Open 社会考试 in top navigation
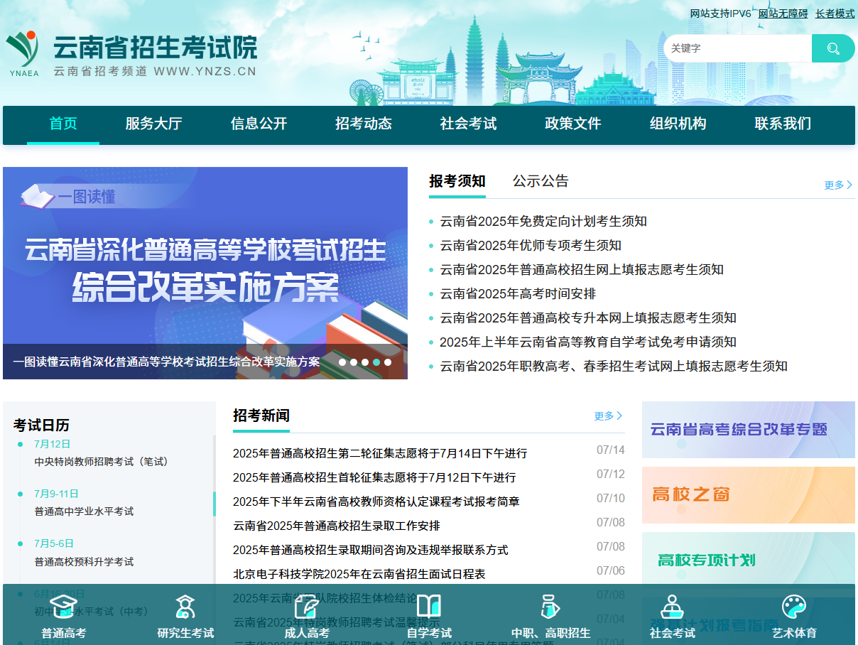This screenshot has width=858, height=645. click(468, 124)
